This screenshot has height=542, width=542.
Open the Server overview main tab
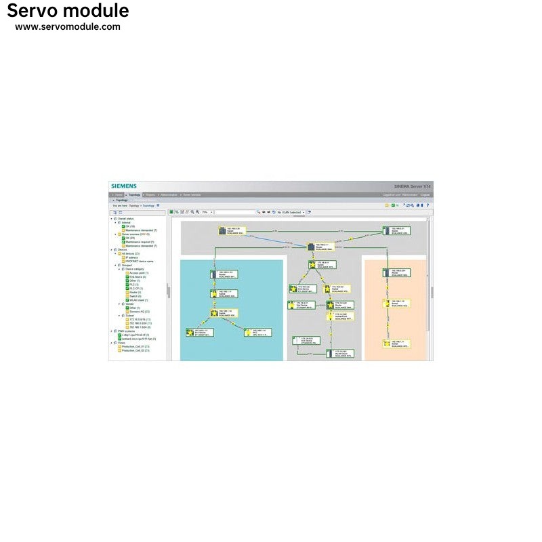[x=190, y=195]
